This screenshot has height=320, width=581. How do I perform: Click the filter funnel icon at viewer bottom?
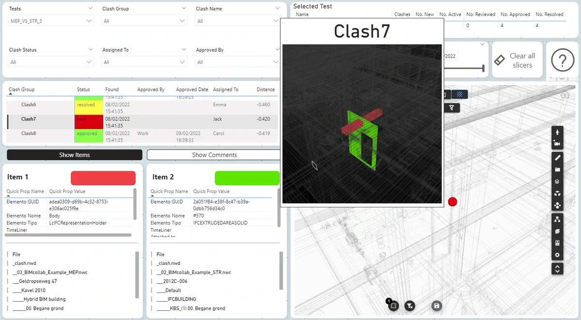[410, 305]
